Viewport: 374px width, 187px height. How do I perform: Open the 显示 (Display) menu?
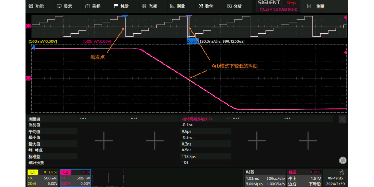pyautogui.click(x=65, y=6)
